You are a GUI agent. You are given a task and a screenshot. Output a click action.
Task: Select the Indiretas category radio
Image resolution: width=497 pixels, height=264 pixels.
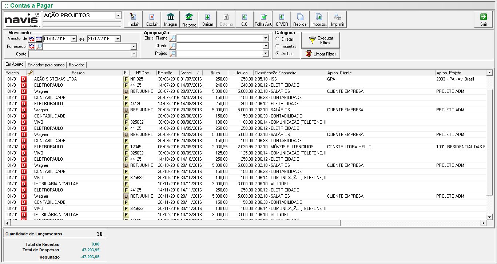[x=278, y=46]
